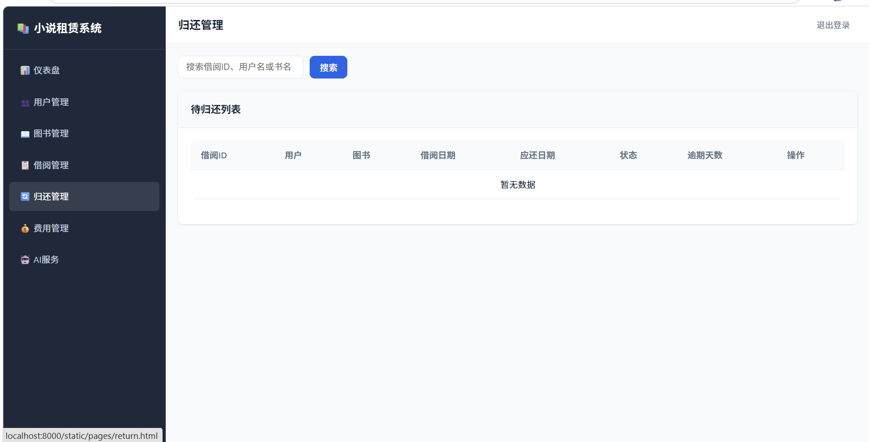Open the 图书管理 sidebar item
Screen dimensions: 869x442
pos(84,133)
